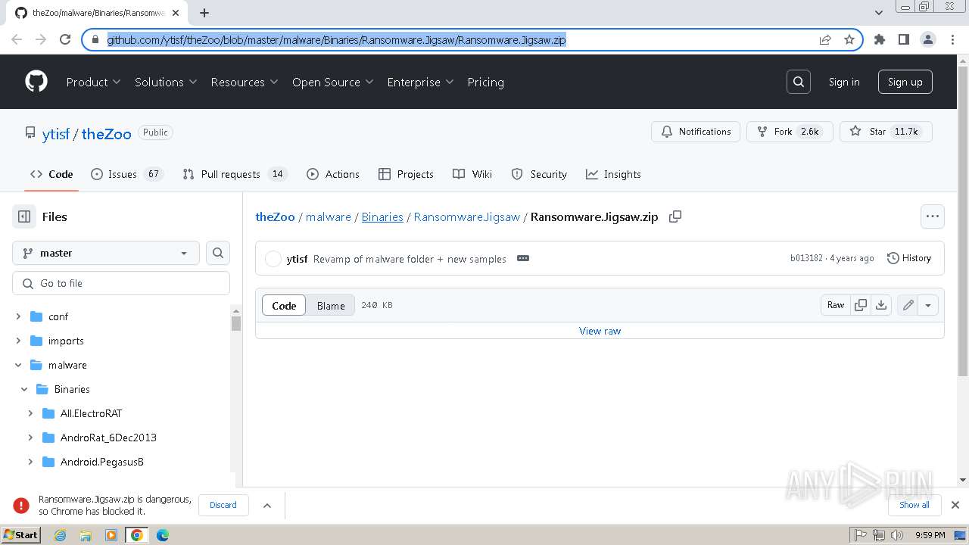Expand the AndroRat_6Dec2013 folder chevron
This screenshot has height=545, width=969.
click(30, 438)
